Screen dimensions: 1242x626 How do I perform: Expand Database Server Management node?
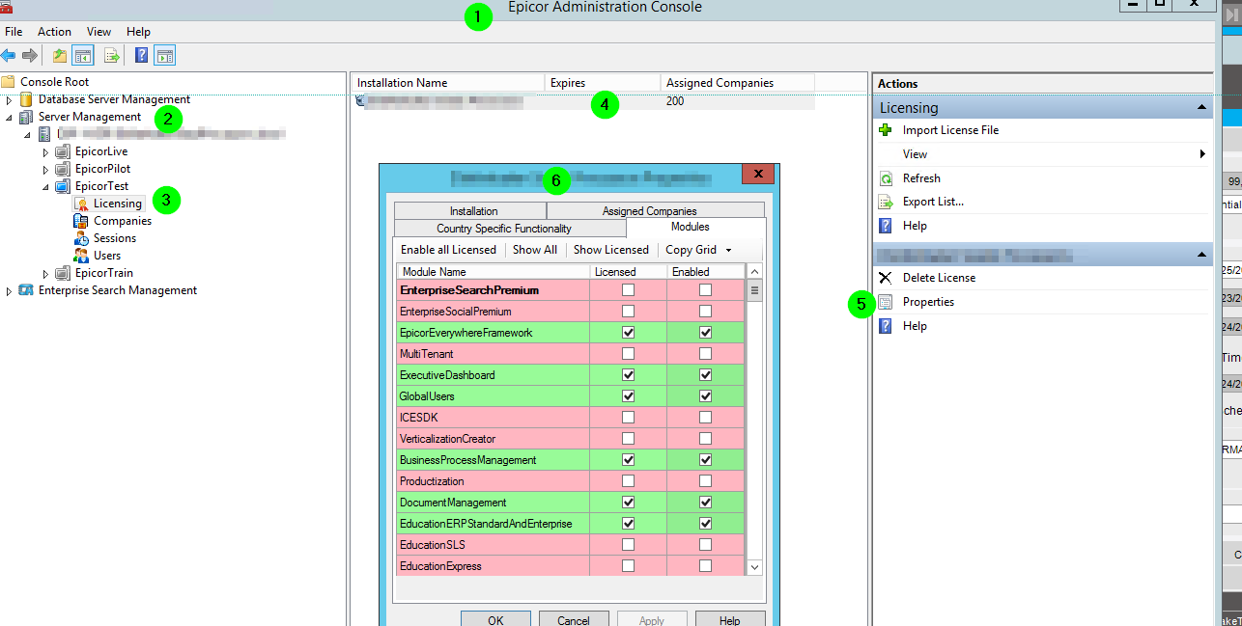pos(10,99)
